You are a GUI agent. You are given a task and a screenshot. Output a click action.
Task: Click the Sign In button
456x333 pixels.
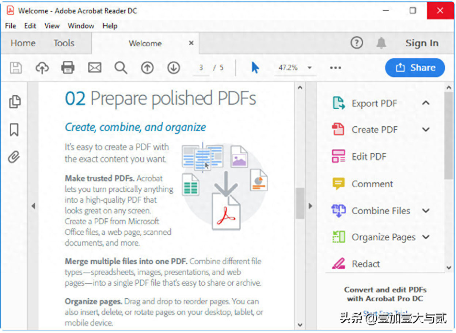pyautogui.click(x=422, y=43)
